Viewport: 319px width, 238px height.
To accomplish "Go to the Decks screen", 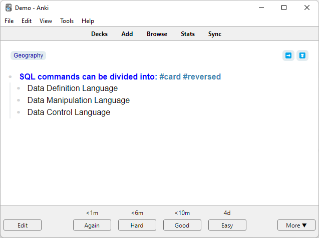I will click(x=99, y=34).
